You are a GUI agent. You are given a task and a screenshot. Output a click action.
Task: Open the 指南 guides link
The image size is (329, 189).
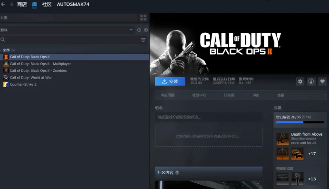256,95
